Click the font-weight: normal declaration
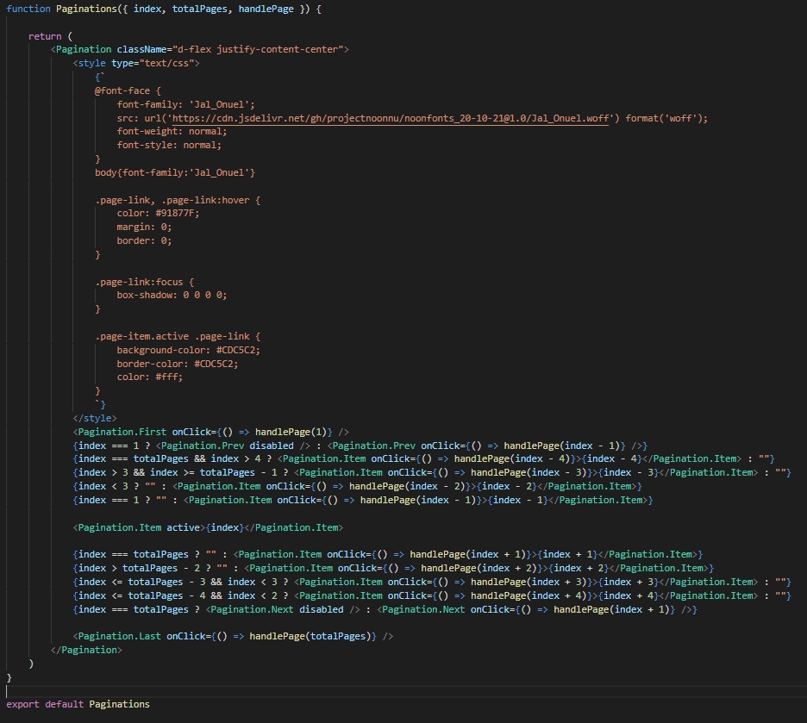 172,131
